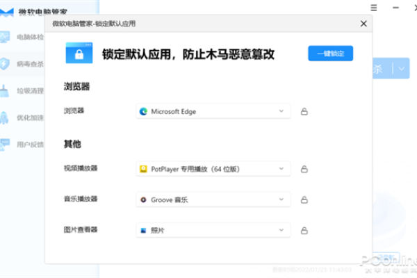
Task: Open the Groove 音乐 music player dropdown
Action: click(x=213, y=199)
